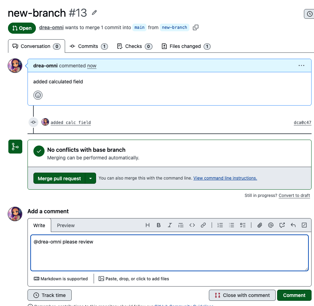This screenshot has width=314, height=306.
Task: Open the drea-omni author link in header
Action: [51, 27]
